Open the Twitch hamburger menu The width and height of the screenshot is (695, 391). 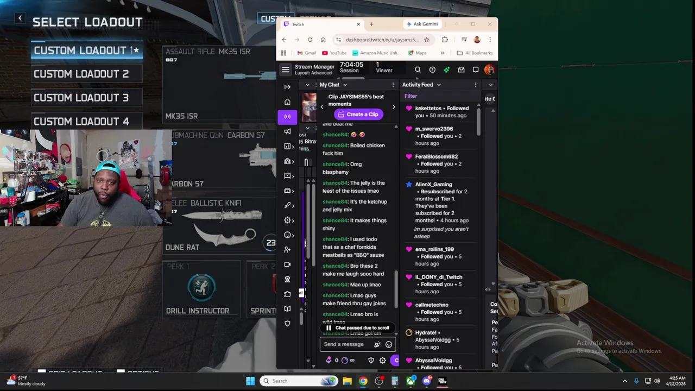click(286, 70)
